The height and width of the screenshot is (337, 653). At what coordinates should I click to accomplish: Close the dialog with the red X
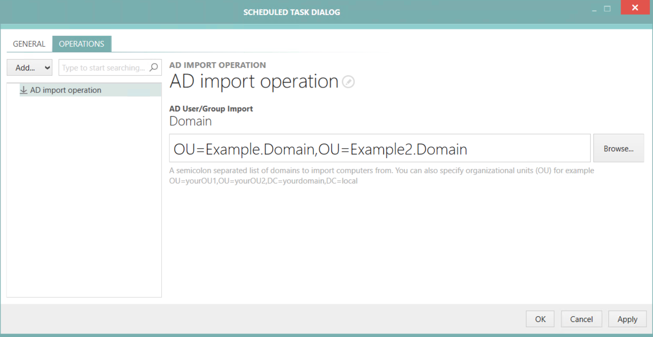[x=634, y=8]
